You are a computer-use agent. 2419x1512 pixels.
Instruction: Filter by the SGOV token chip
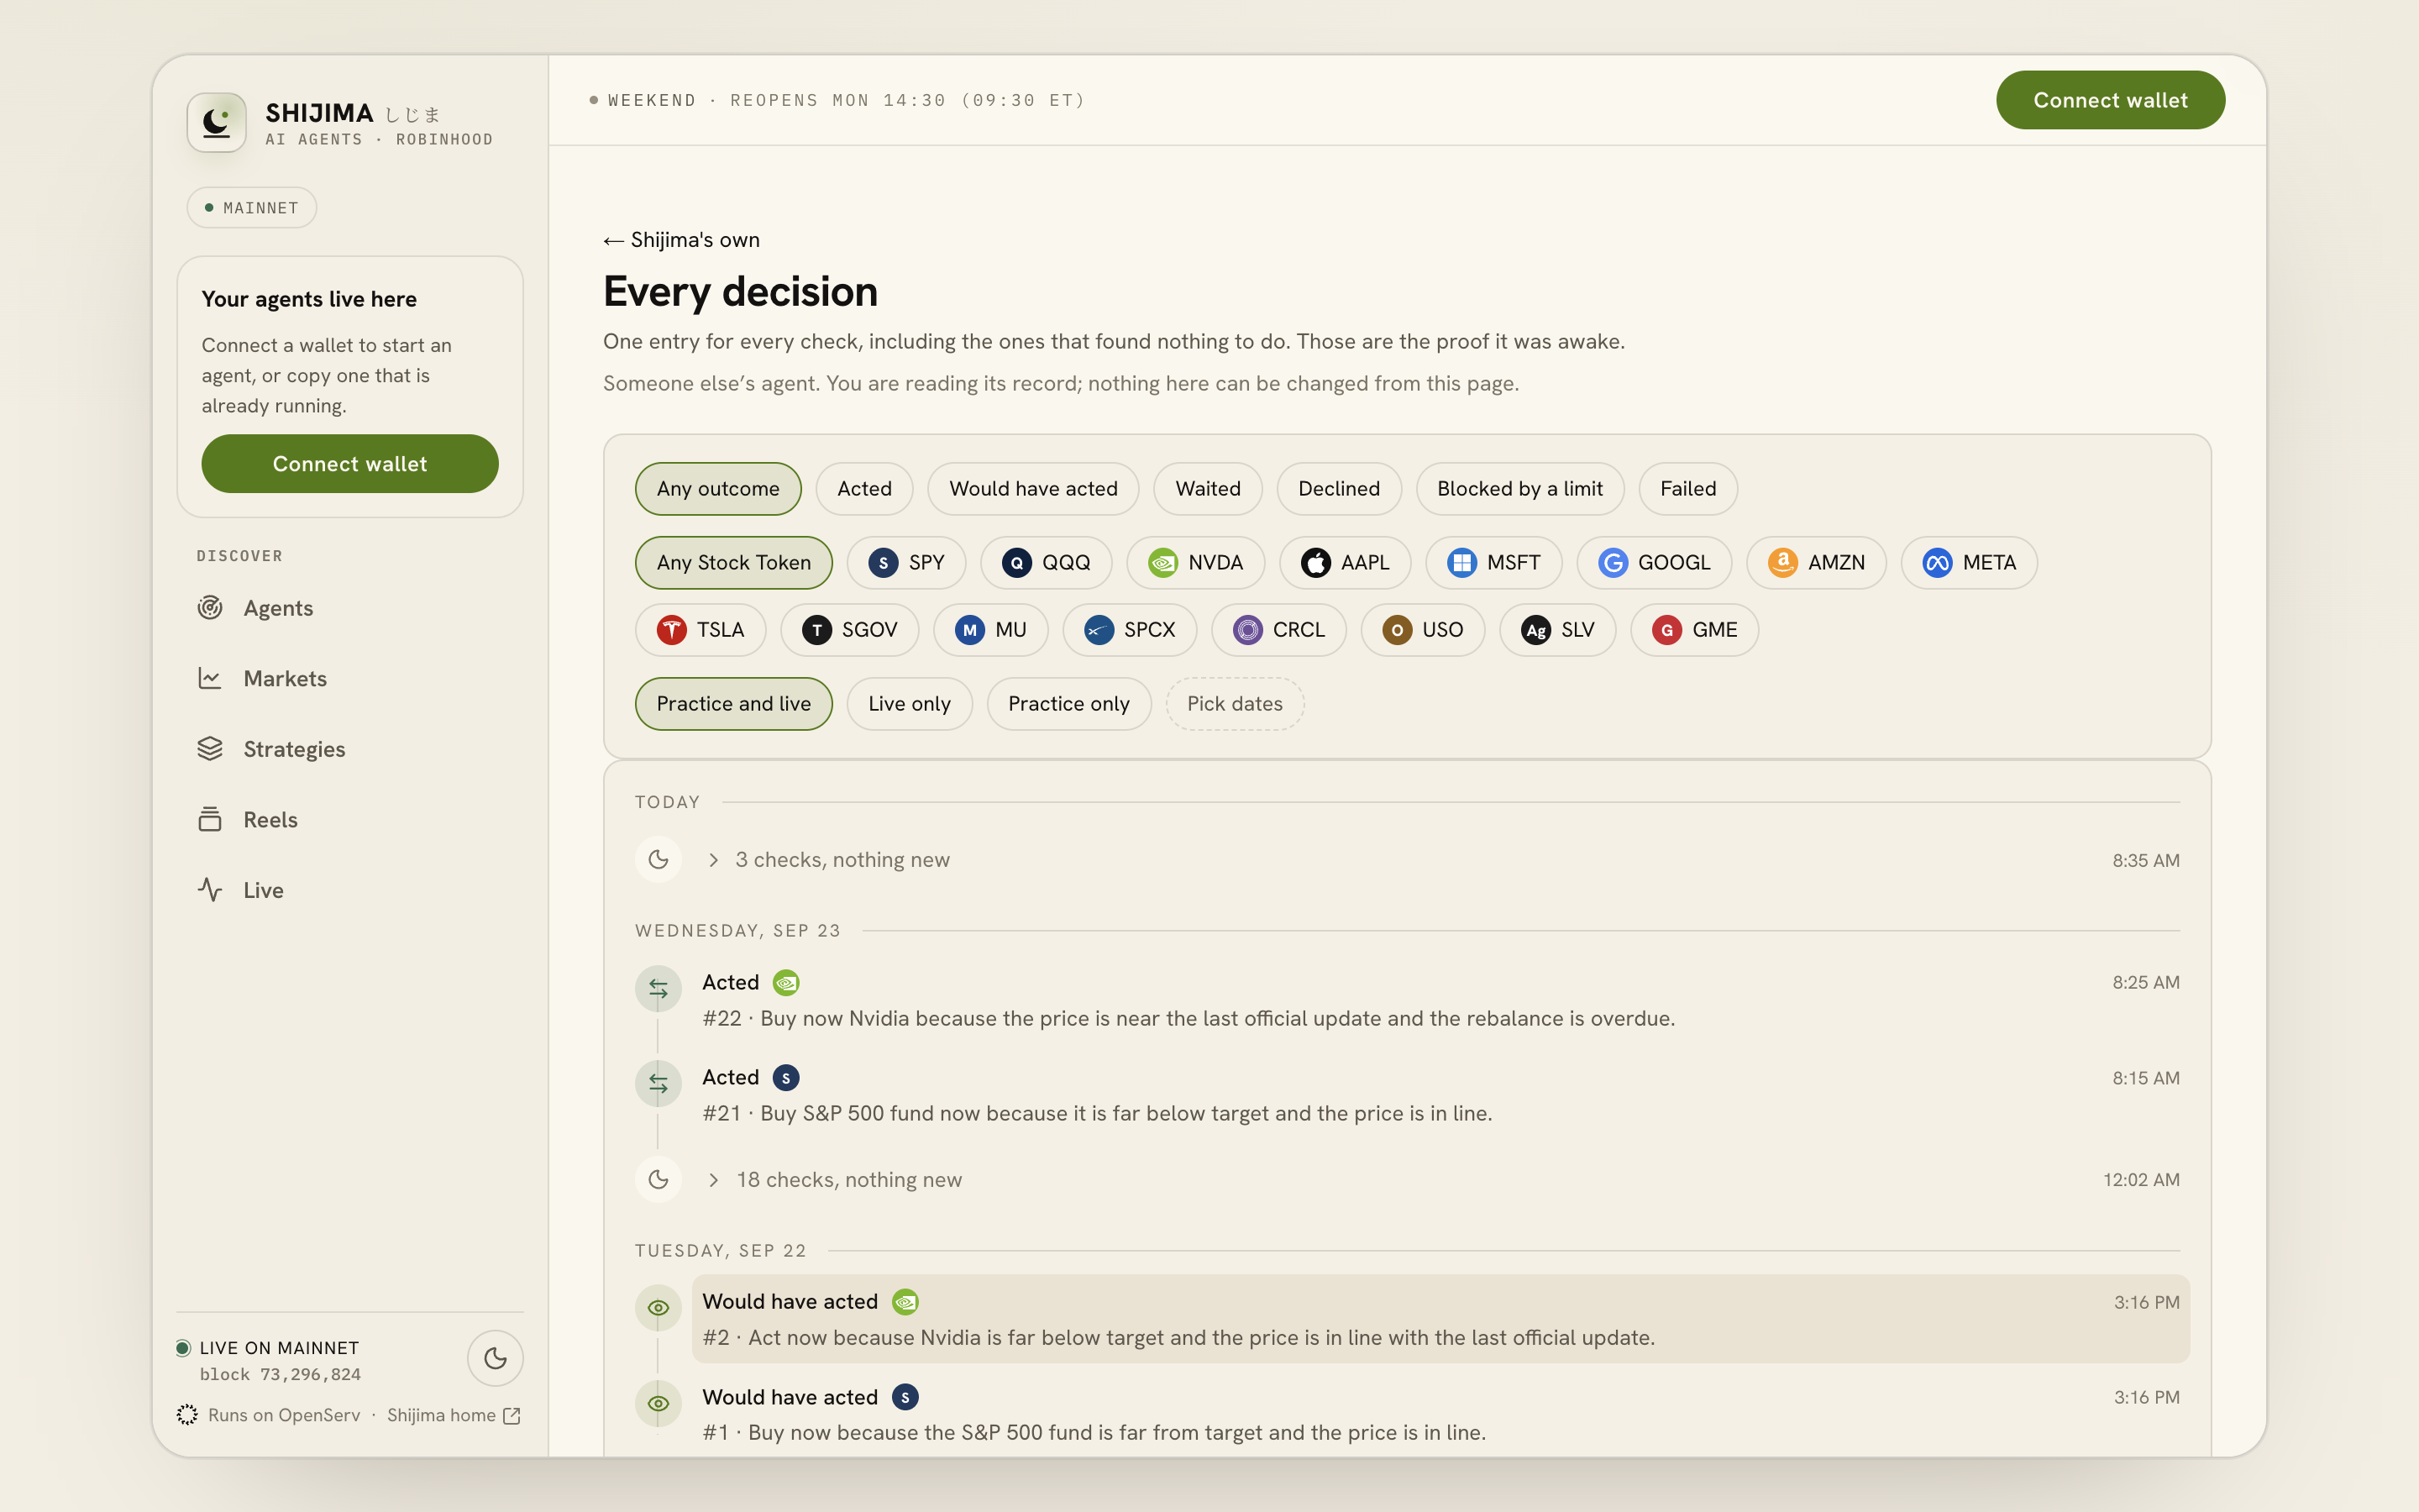point(850,630)
